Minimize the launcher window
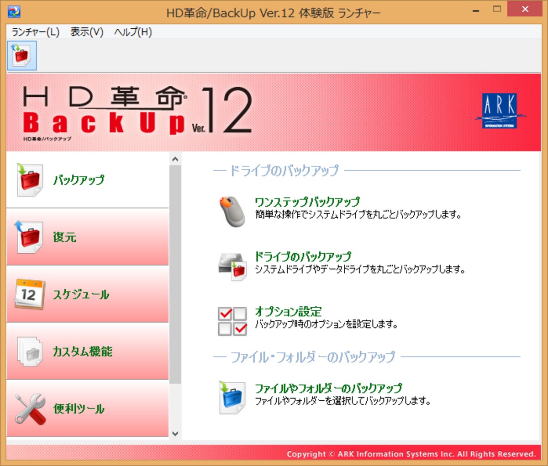The height and width of the screenshot is (466, 548). 476,10
